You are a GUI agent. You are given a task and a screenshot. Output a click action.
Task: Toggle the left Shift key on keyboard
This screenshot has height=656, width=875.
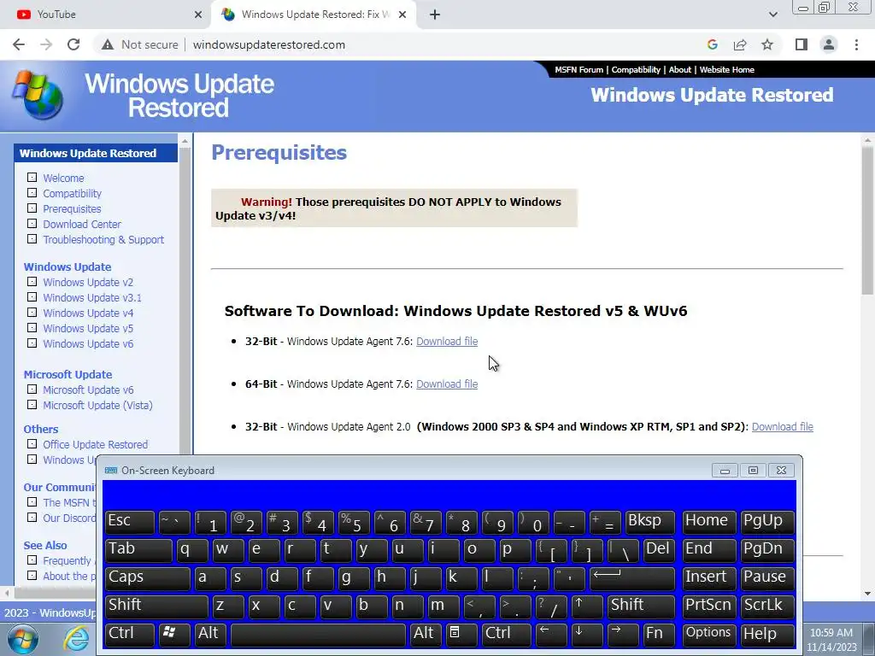(x=156, y=606)
